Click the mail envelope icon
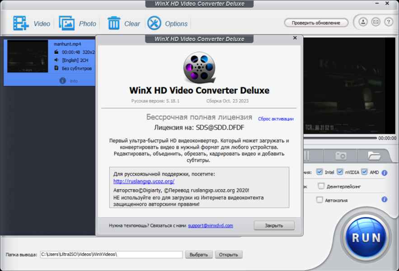Image resolution: width=399 pixels, height=271 pixels. pos(376,22)
